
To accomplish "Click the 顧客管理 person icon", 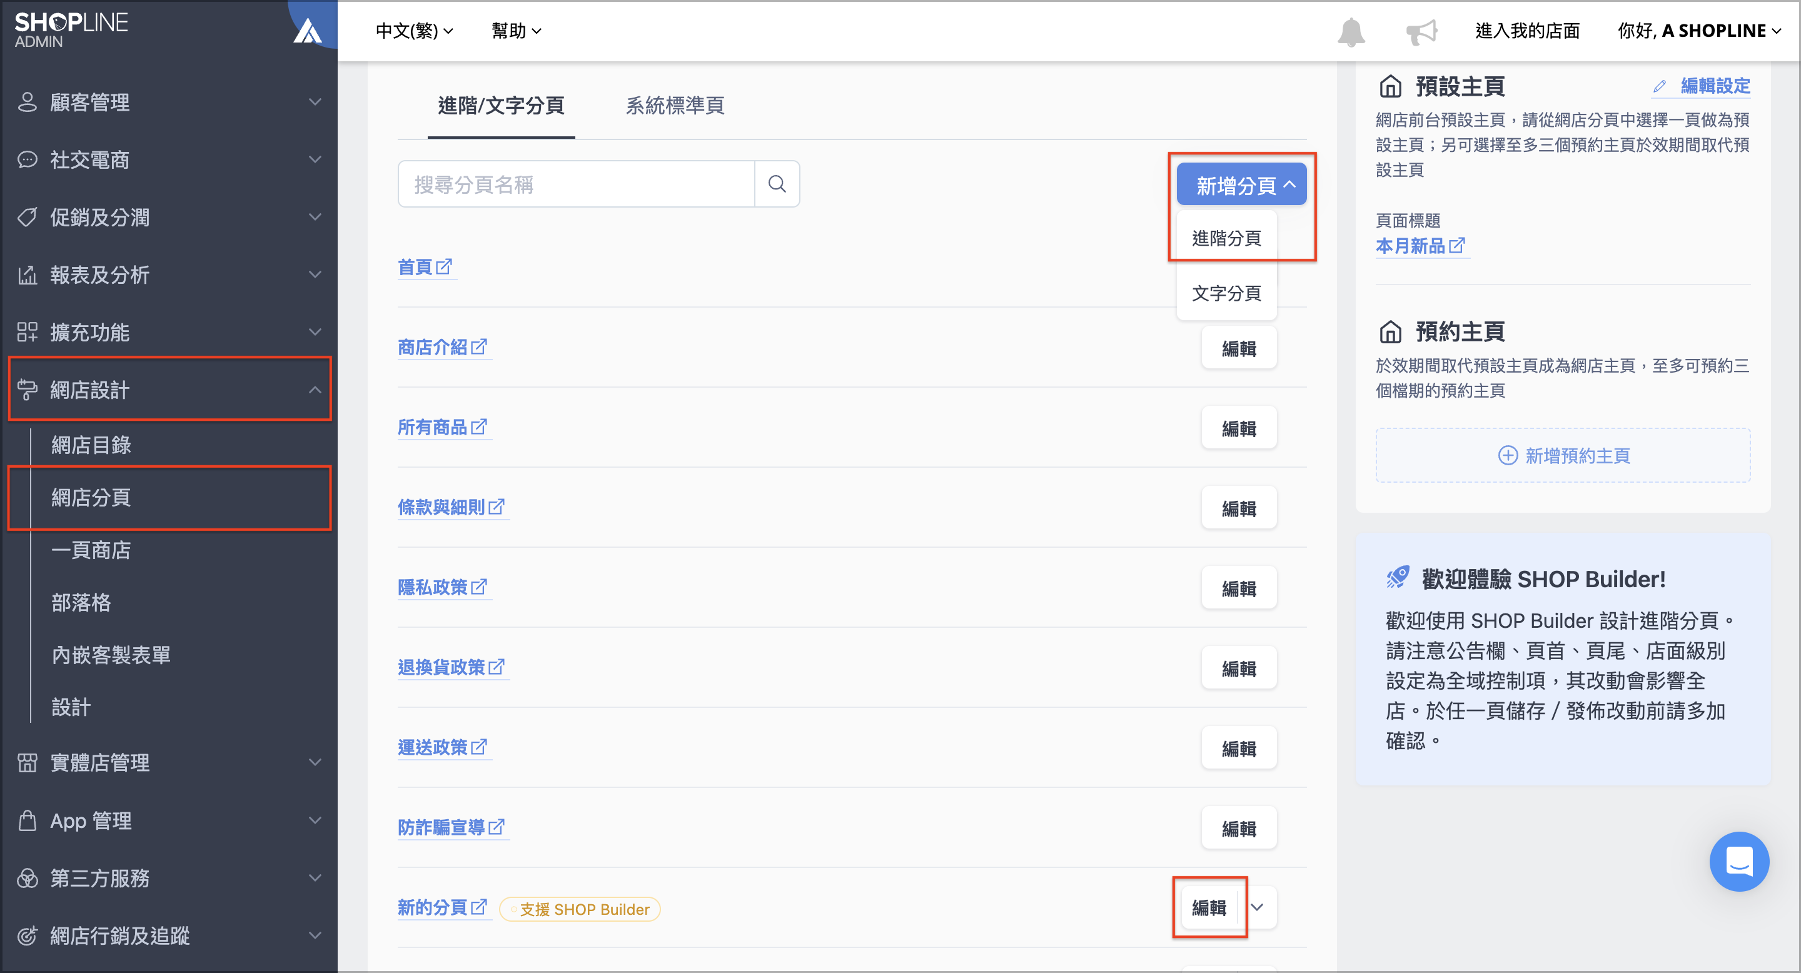I will point(26,102).
